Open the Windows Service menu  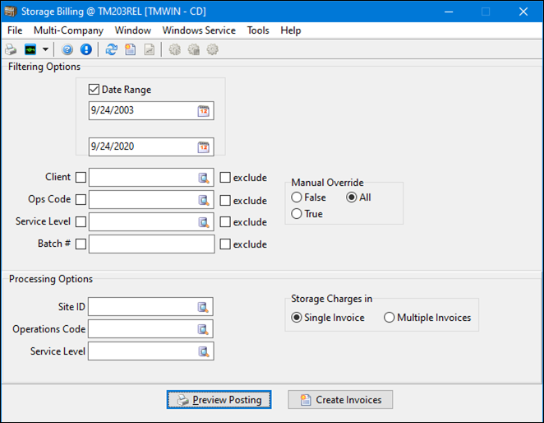click(x=199, y=30)
